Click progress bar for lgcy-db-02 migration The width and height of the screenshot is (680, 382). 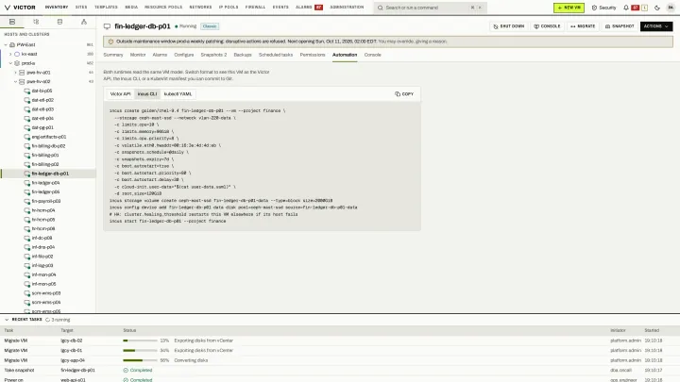(x=140, y=340)
